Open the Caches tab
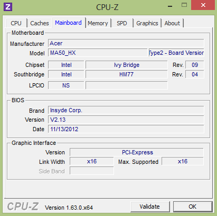217x216 pixels. coord(40,23)
